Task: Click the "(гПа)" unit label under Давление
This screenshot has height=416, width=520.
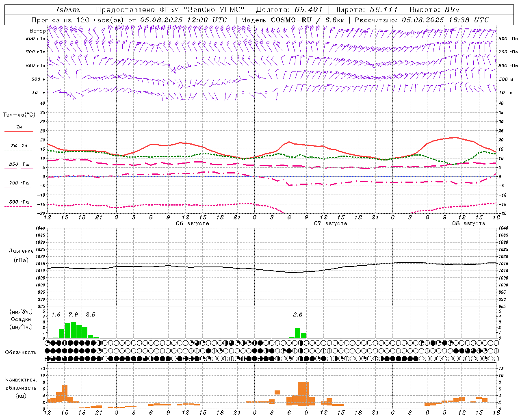Action: [x=21, y=260]
